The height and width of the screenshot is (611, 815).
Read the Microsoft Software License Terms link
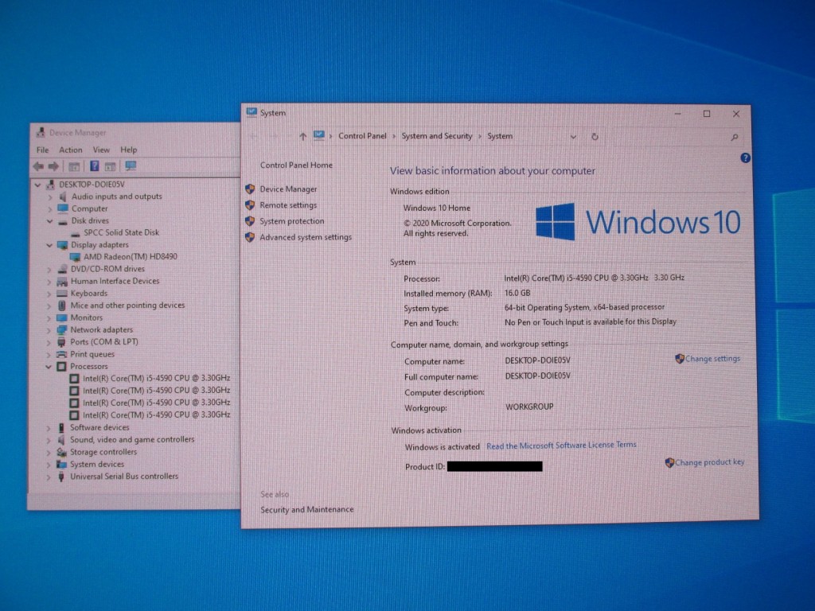pyautogui.click(x=561, y=446)
